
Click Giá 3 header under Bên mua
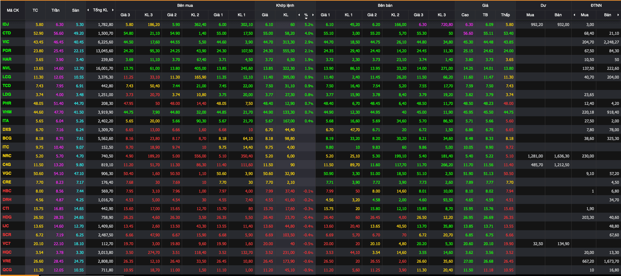click(125, 15)
